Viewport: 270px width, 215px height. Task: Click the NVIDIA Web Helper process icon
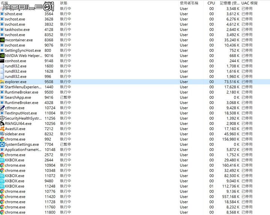pos(2,56)
